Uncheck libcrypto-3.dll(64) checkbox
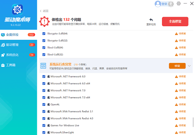The image size is (194, 135). pyautogui.click(x=44, y=34)
